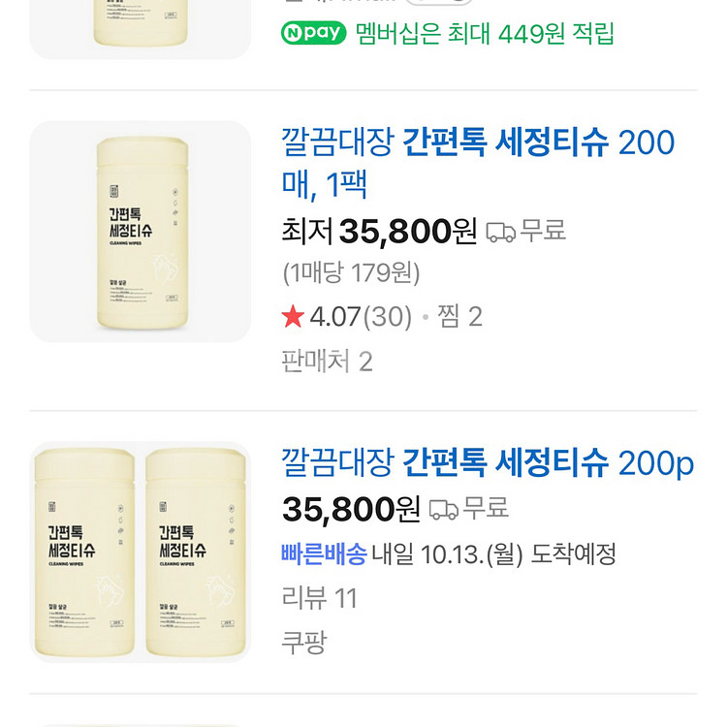View the 4.07 rating with 30 reviews

click(359, 317)
